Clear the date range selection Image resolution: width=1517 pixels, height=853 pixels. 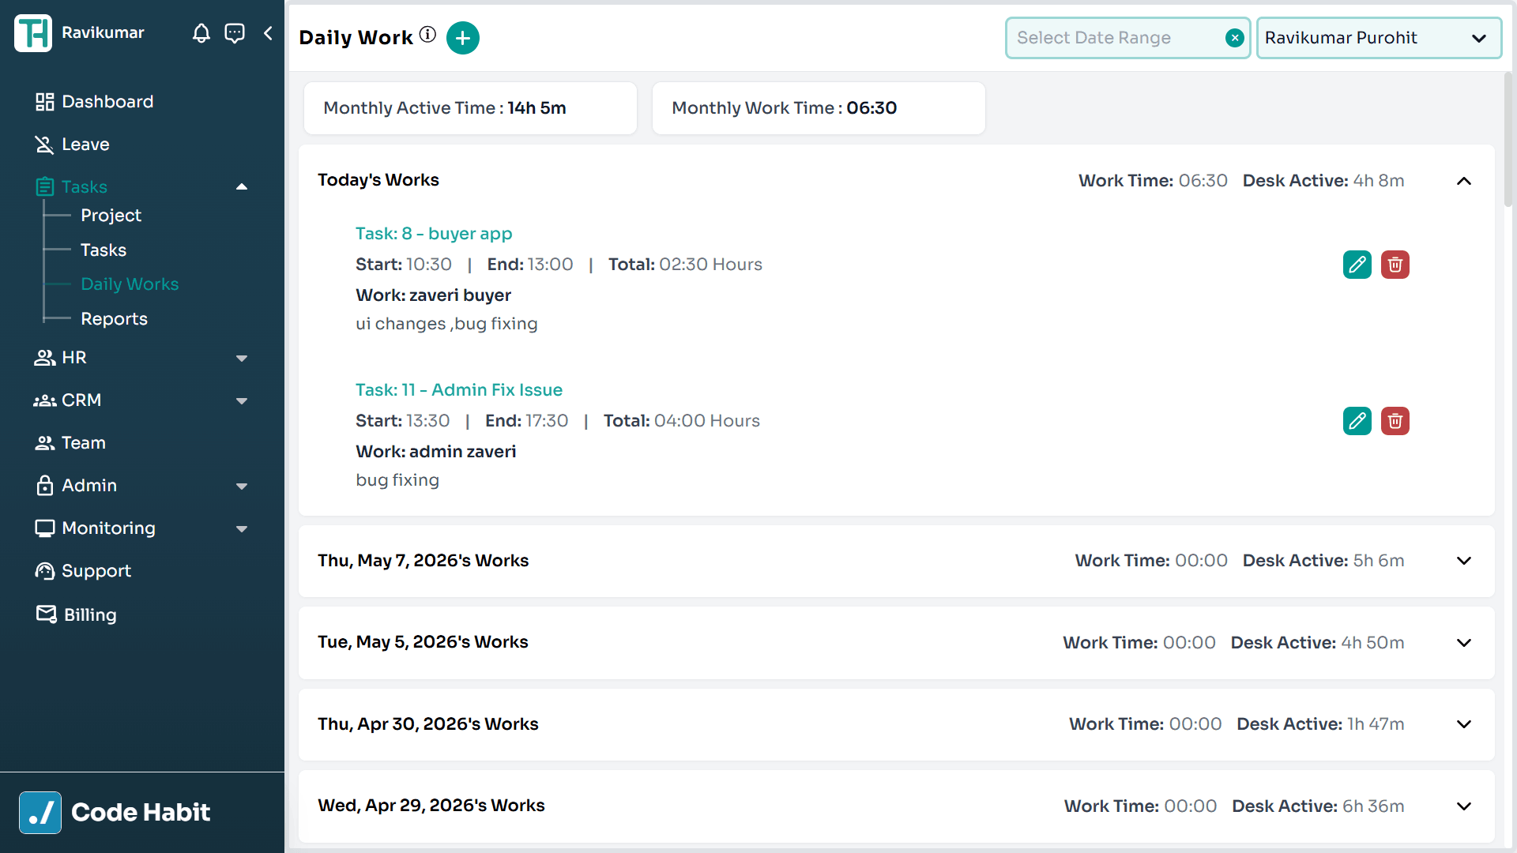pos(1235,38)
